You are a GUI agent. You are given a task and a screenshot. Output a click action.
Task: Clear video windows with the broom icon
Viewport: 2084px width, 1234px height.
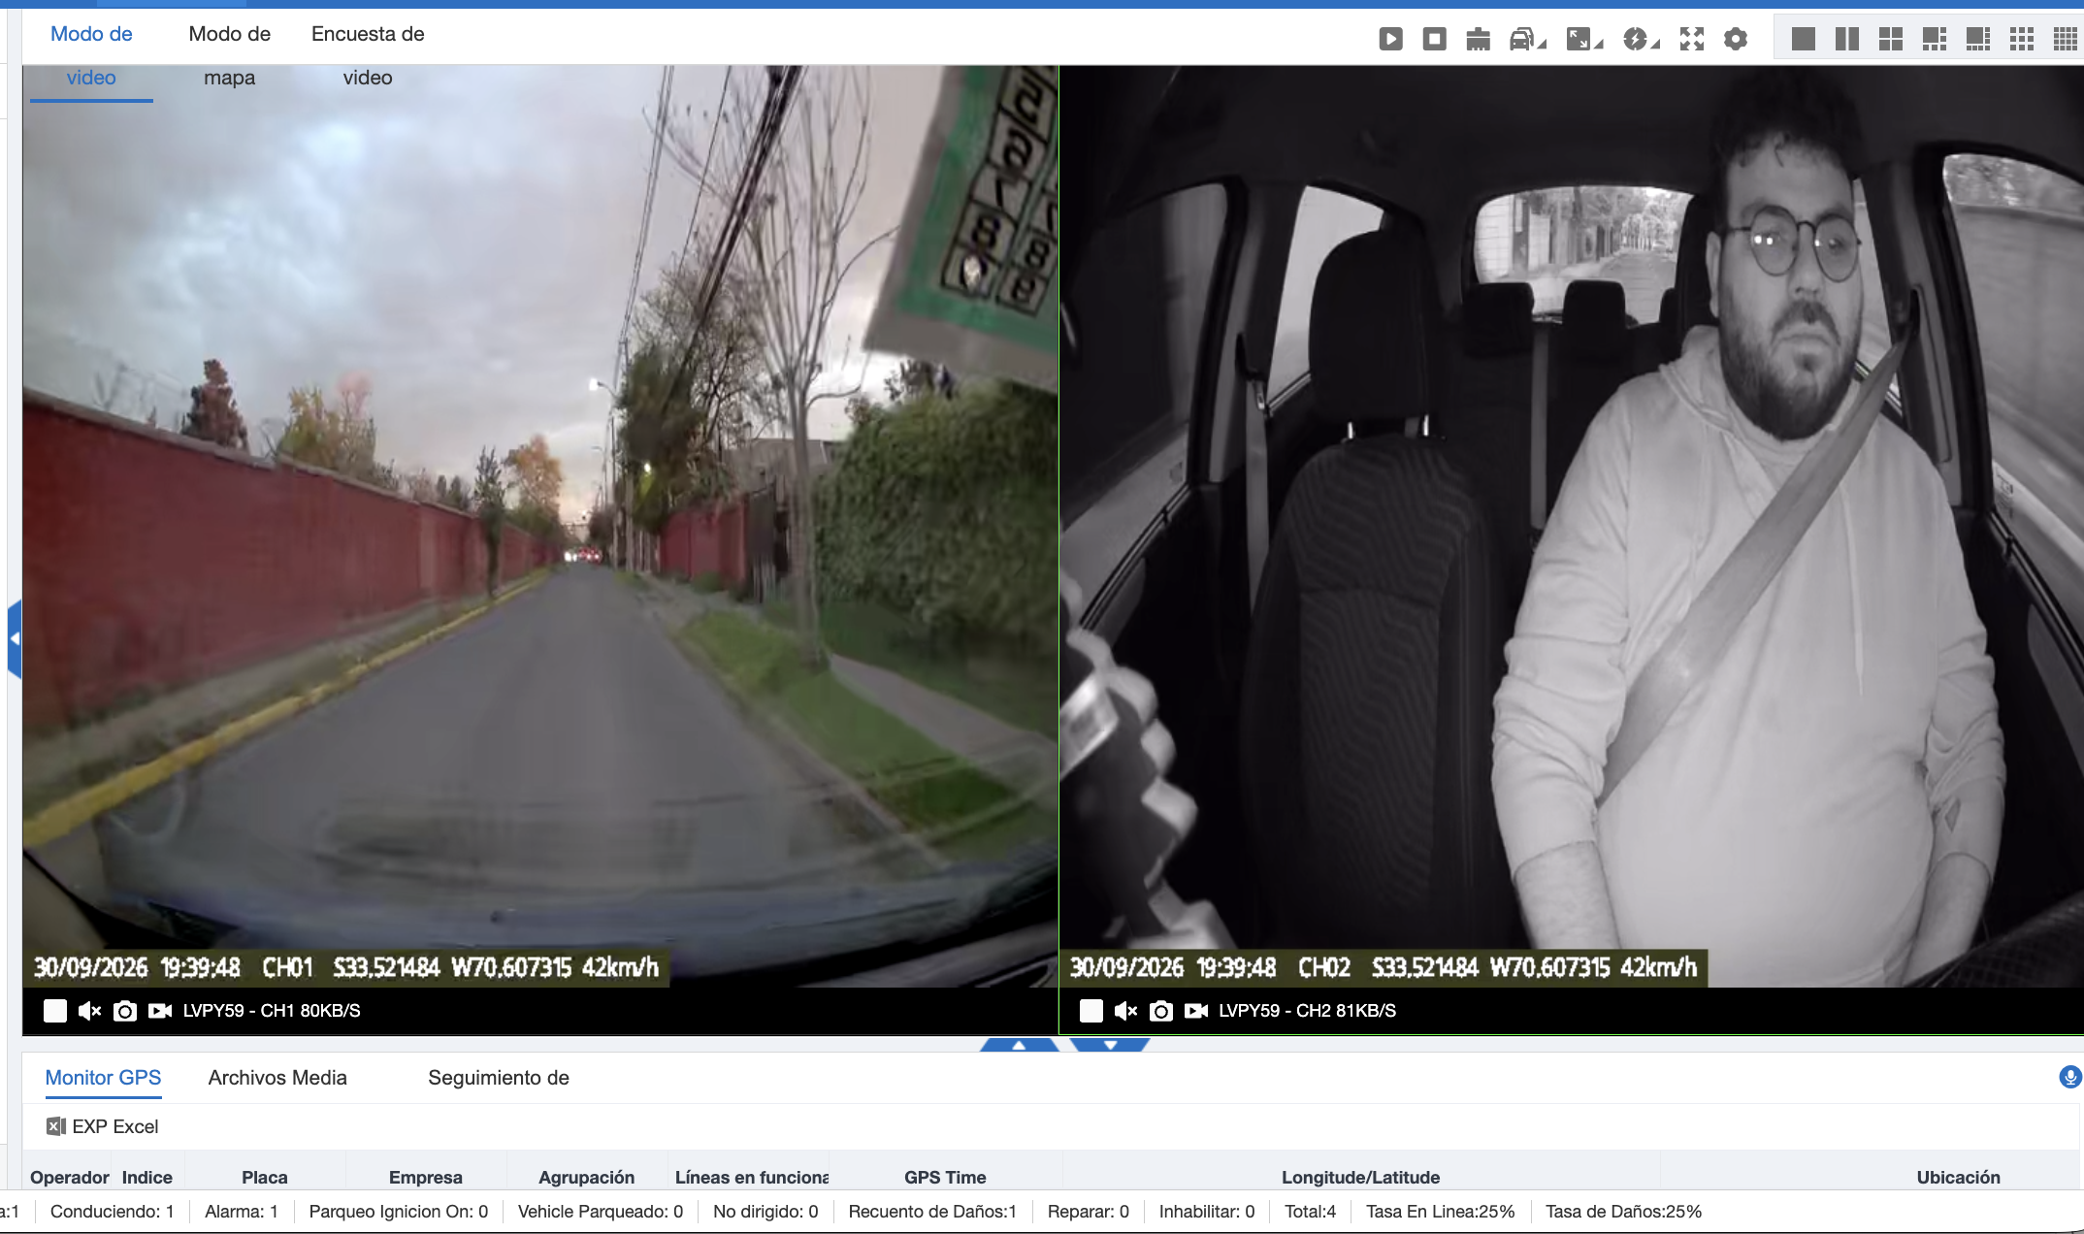point(1478,39)
